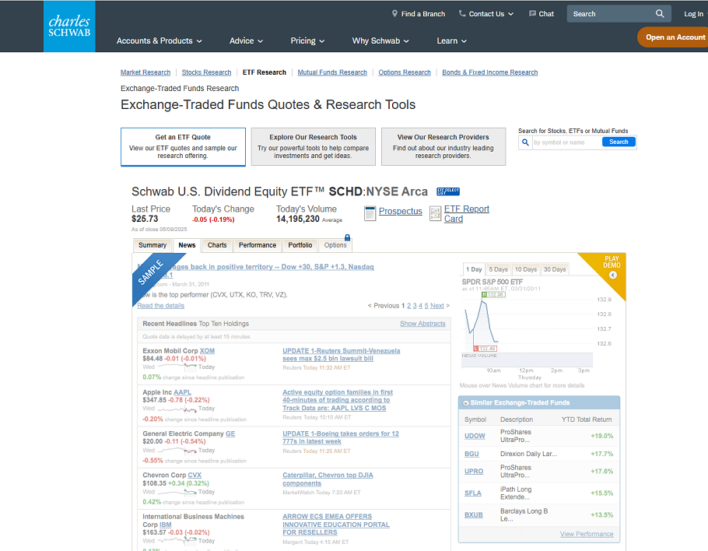Click the SPDR S&P 500 ETF price chart
Viewport: 708px width, 551px height.
point(527,327)
